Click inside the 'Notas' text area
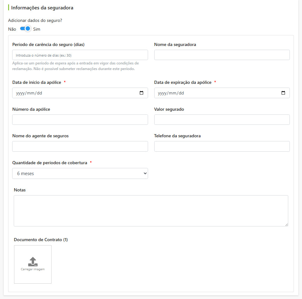Image resolution: width=302 pixels, height=299 pixels. (x=151, y=211)
